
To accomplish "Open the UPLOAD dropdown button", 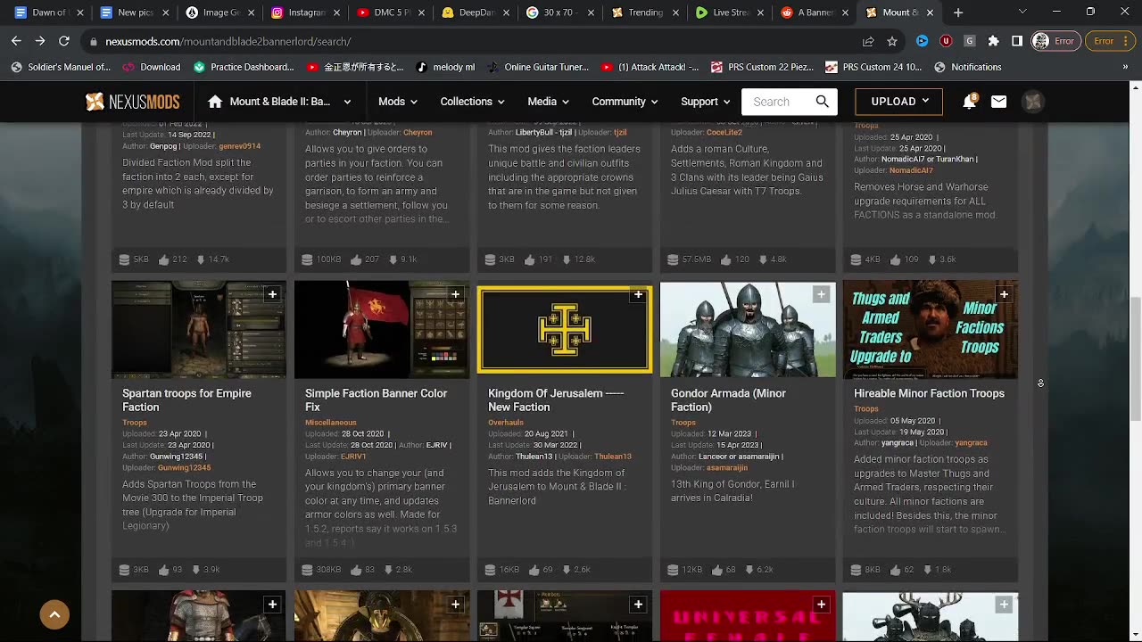I will coord(899,102).
